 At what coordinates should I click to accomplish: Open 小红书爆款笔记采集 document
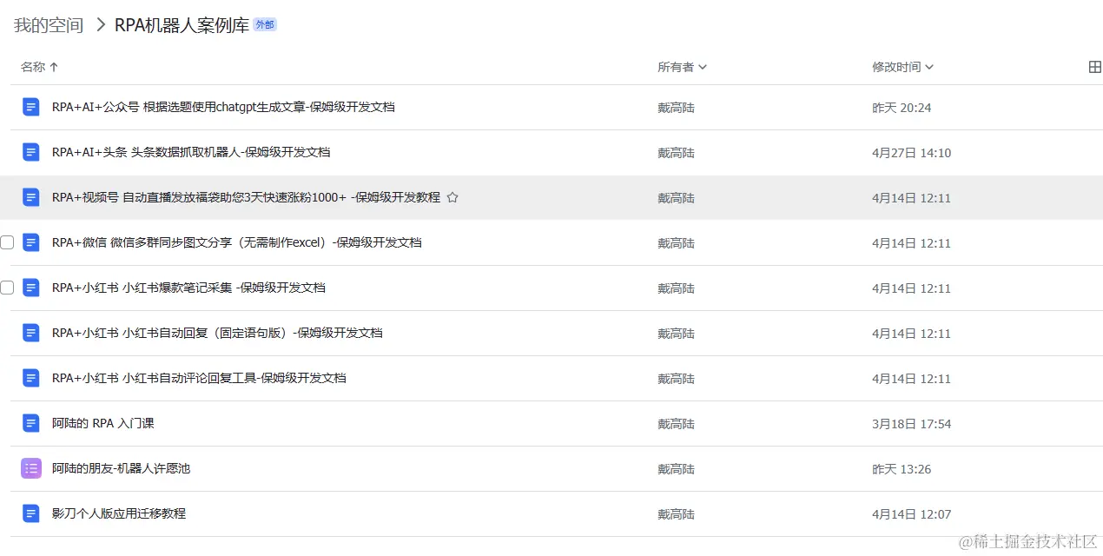(x=188, y=288)
